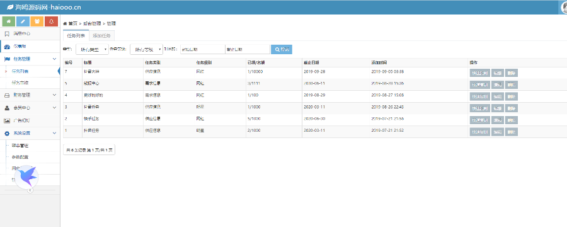Click the blue 搜索 search button
Viewport: 567px width, 227px height.
pyautogui.click(x=282, y=49)
